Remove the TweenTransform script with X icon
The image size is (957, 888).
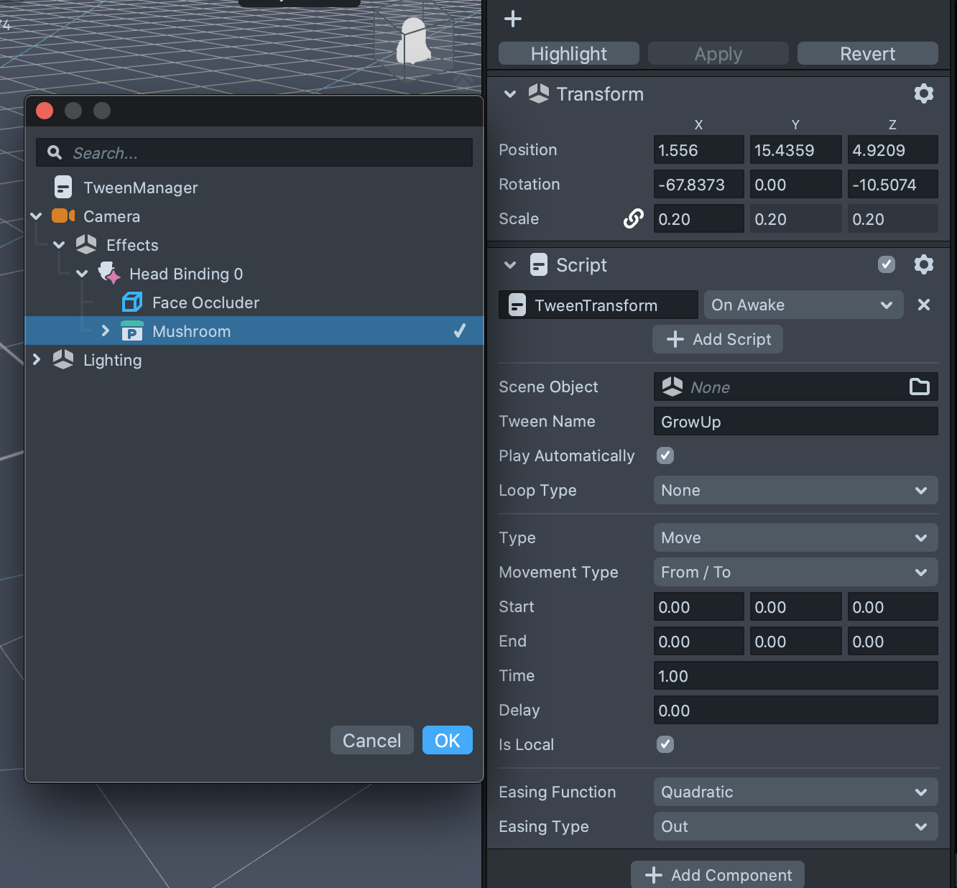point(924,305)
